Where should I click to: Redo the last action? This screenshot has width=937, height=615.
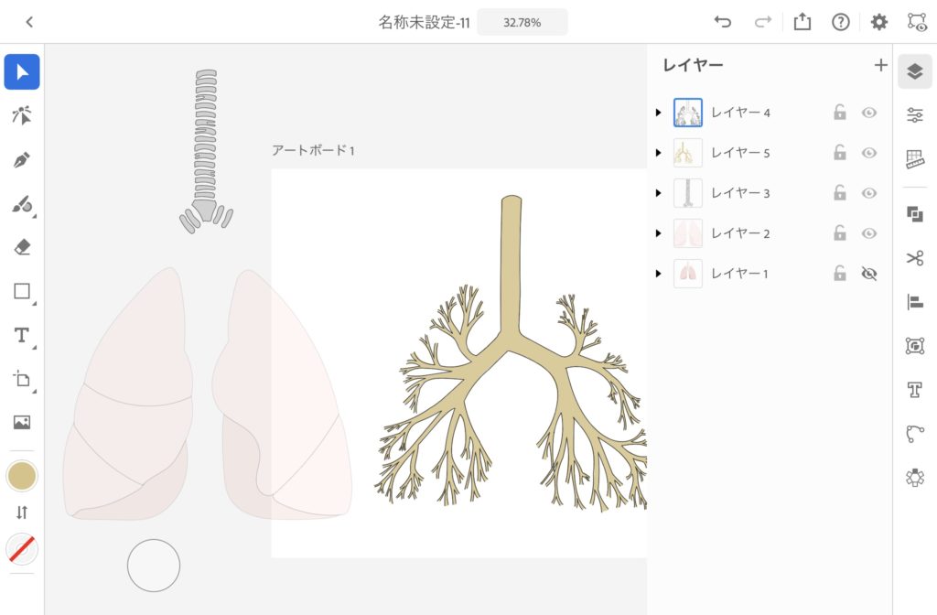click(x=763, y=22)
